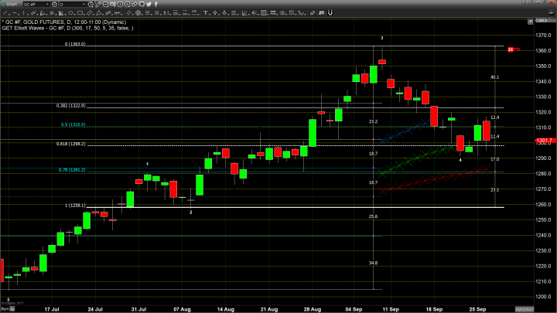Select the text annotation T tool

205,13
